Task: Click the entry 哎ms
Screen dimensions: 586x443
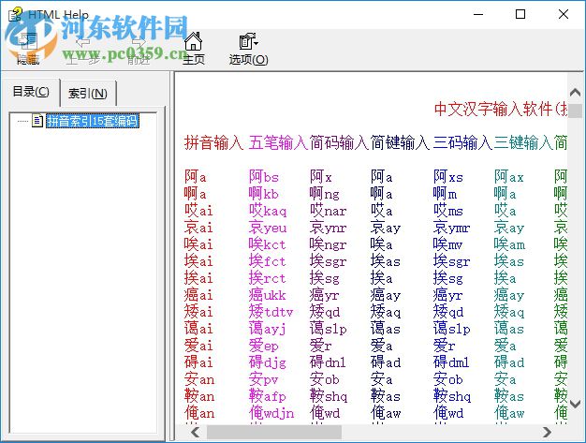Action: click(448, 211)
